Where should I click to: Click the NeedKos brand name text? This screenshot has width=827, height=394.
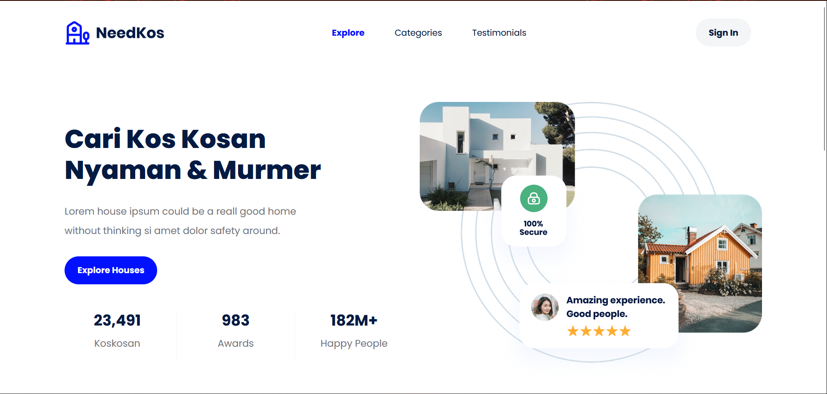[x=130, y=33]
